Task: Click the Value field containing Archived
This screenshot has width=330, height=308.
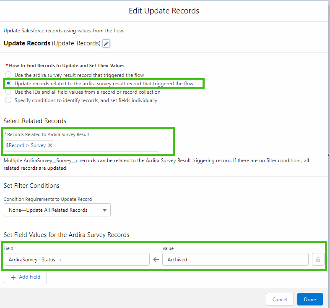Action: pos(235,260)
